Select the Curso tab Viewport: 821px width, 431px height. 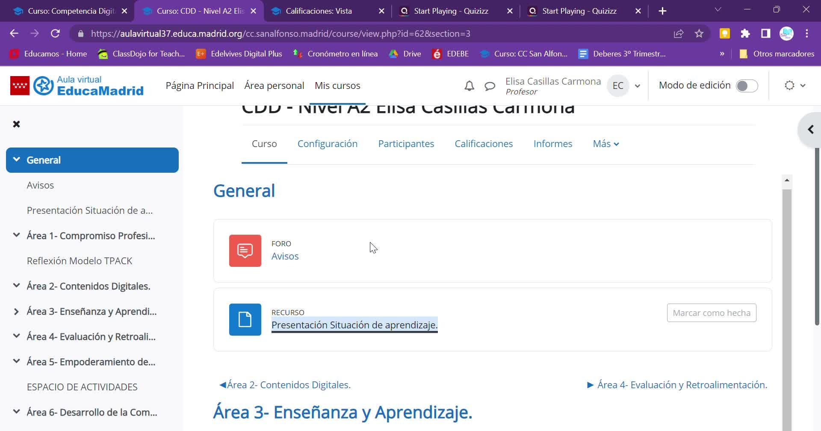click(264, 144)
